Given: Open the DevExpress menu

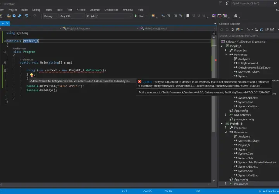Looking at the screenshot, I should [x=111, y=10].
